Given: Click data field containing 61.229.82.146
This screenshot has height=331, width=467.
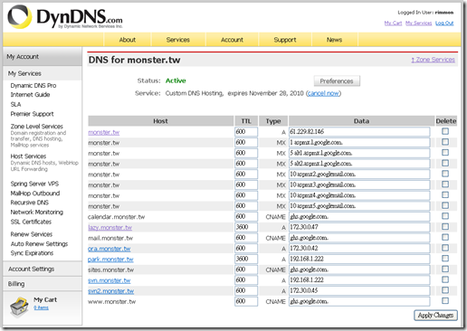Looking at the screenshot, I should [359, 132].
